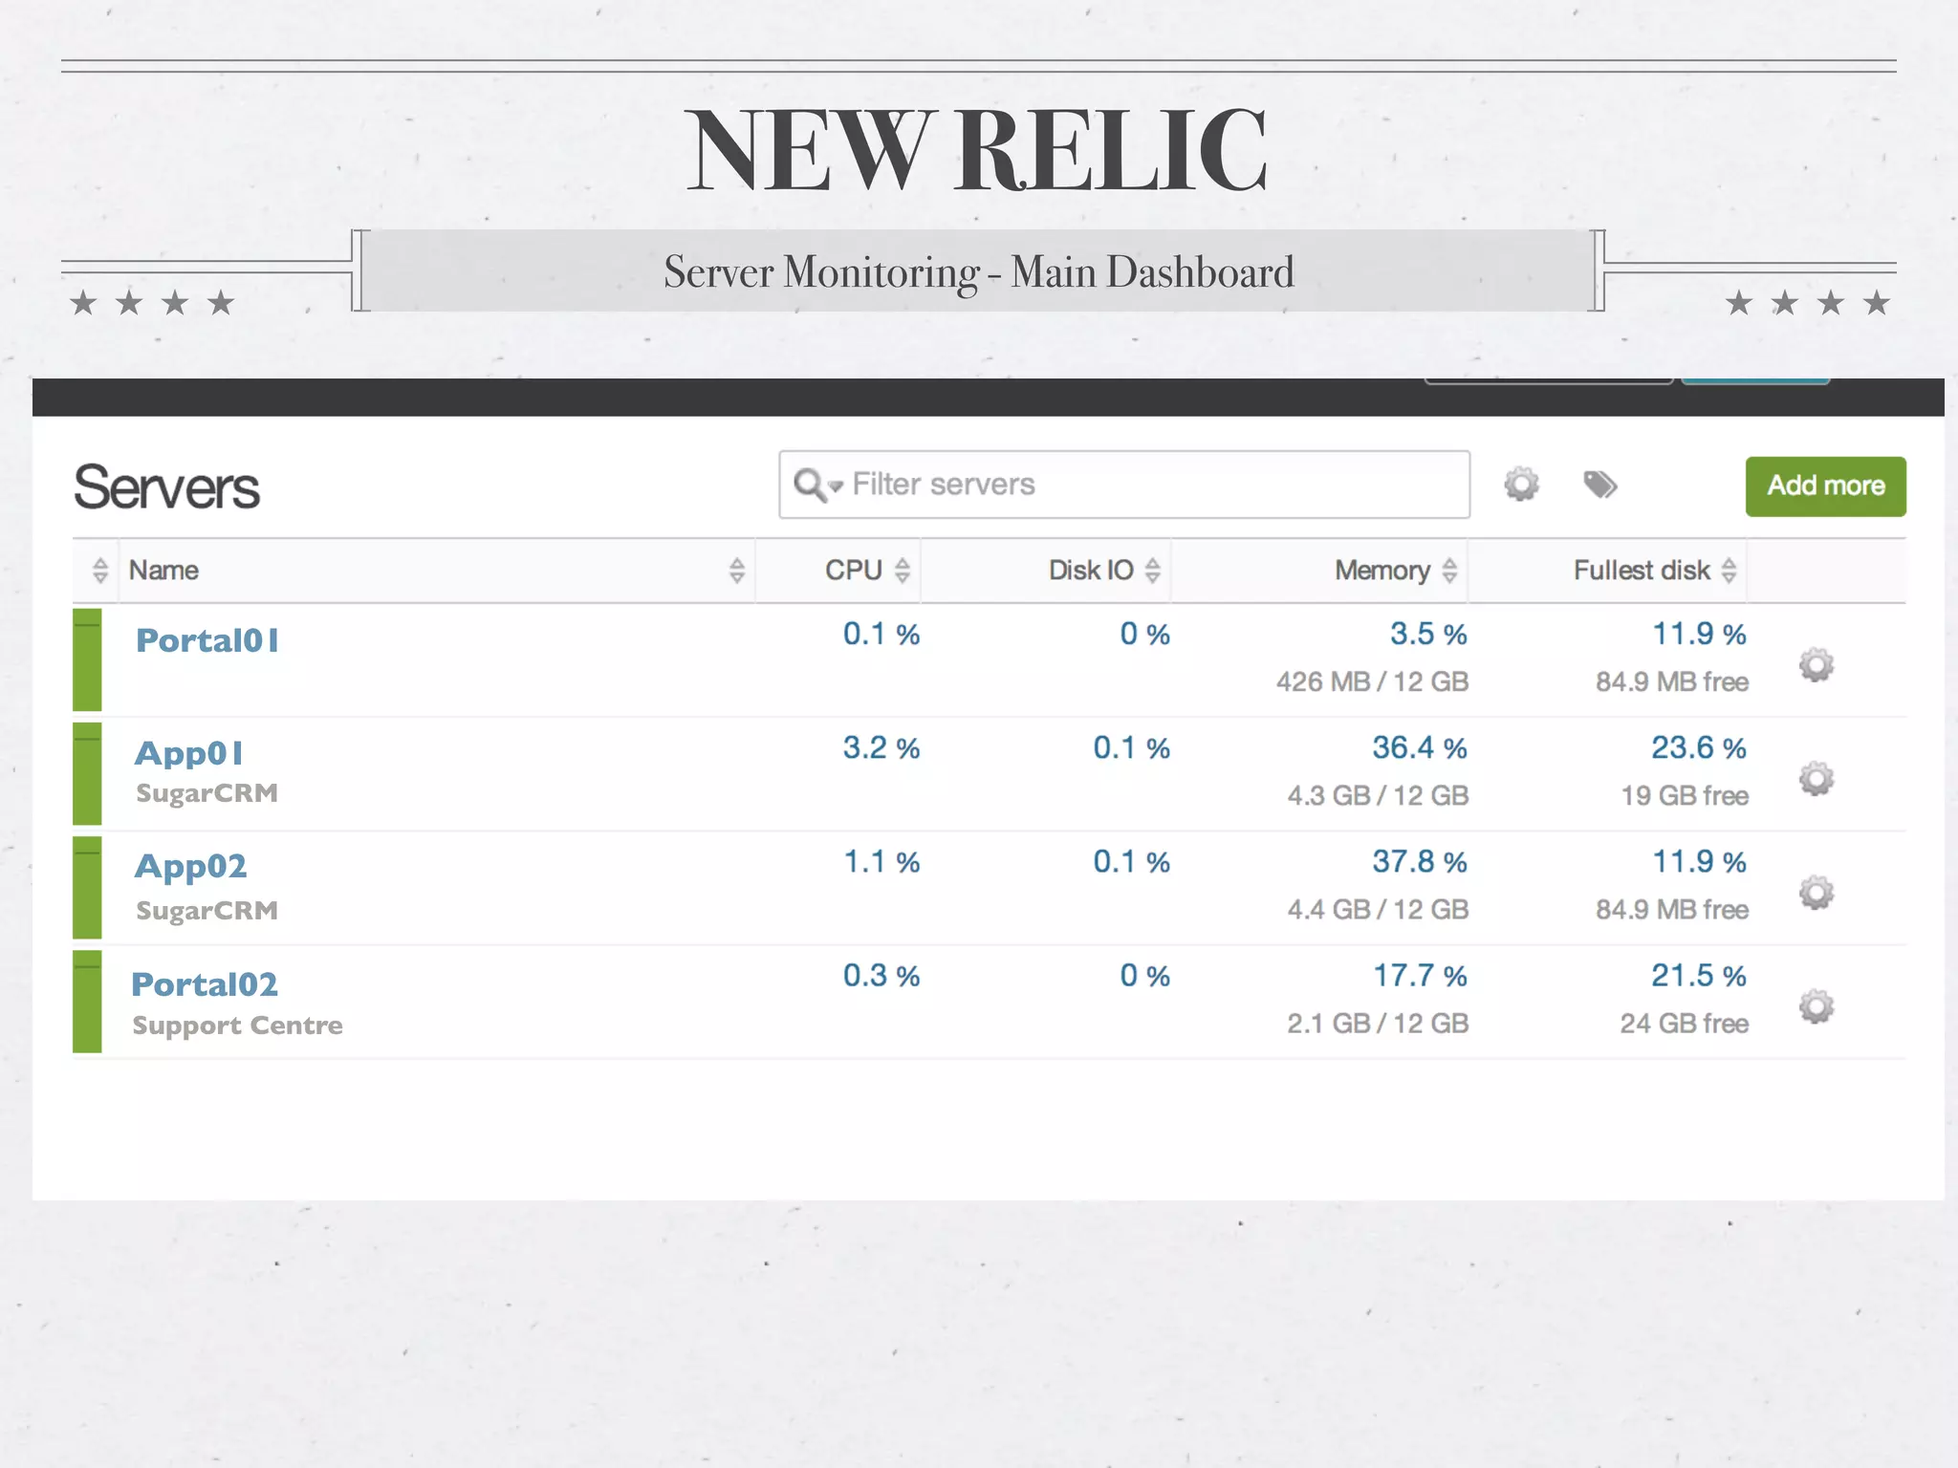Sort servers using the Name column arrows
This screenshot has width=1958, height=1468.
[x=736, y=571]
